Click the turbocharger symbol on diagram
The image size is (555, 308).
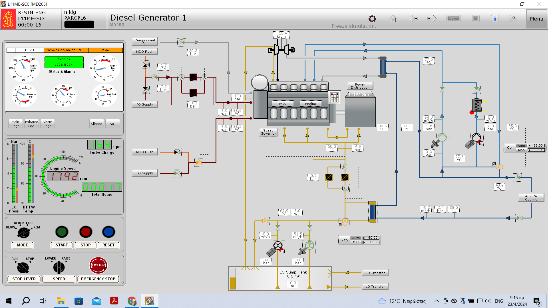coord(281,50)
